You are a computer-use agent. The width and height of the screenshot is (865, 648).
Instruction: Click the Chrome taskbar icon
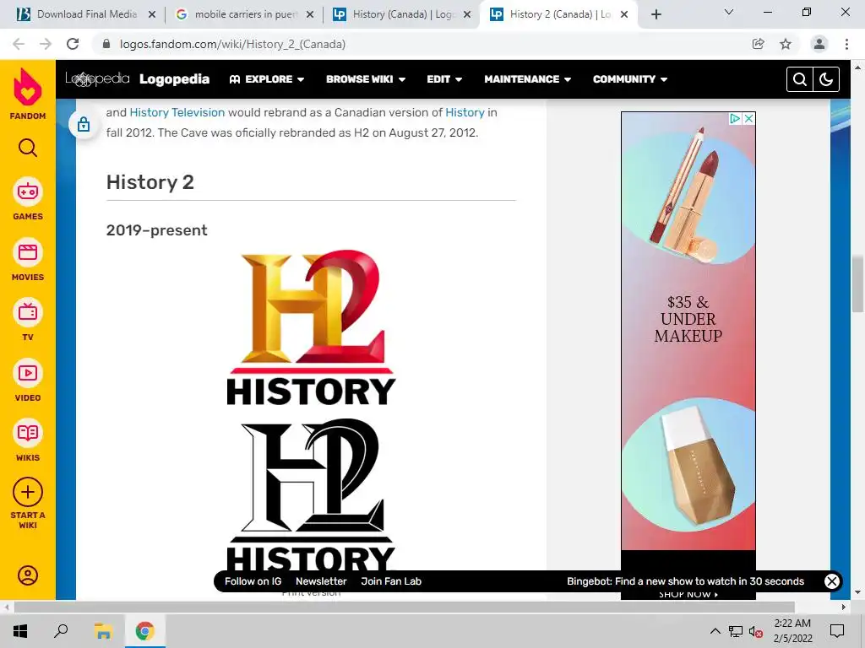pos(145,631)
